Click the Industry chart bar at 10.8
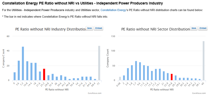This screenshot has width=211, height=97. pyautogui.click(x=27, y=71)
